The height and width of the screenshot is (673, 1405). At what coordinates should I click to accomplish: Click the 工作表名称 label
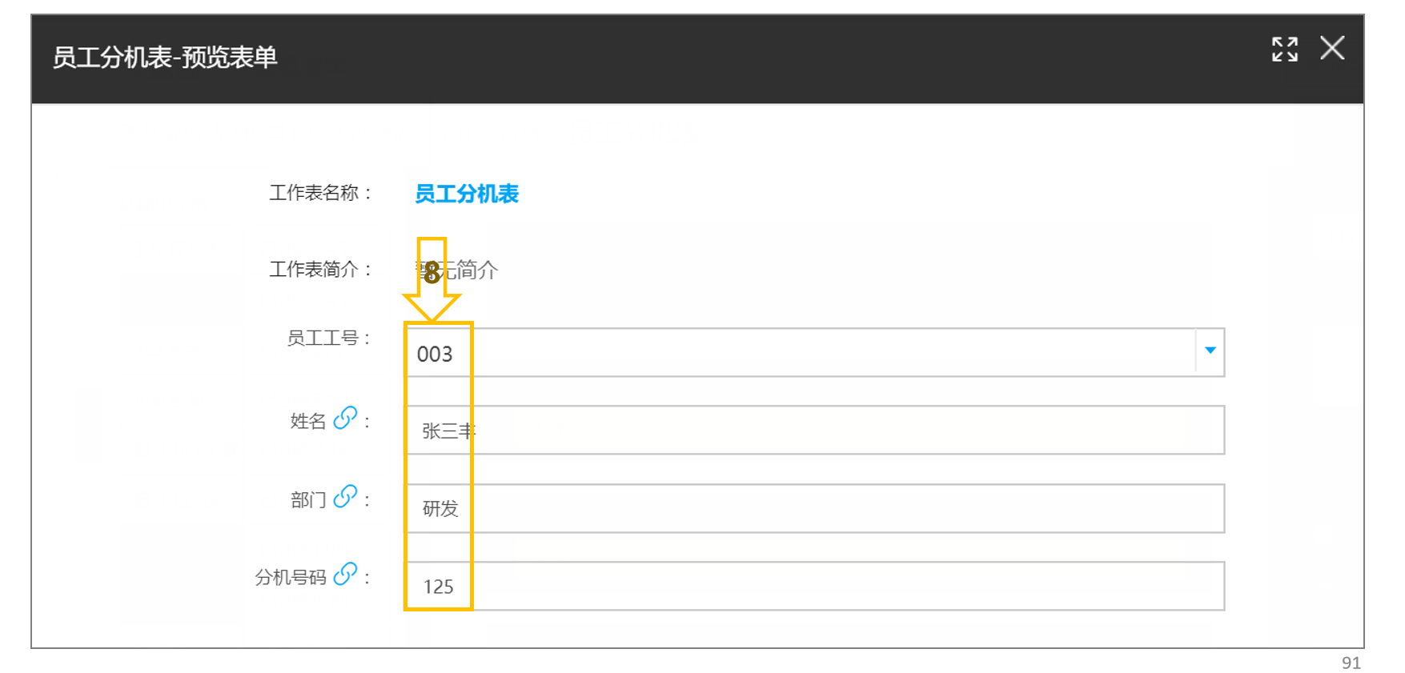coord(314,193)
